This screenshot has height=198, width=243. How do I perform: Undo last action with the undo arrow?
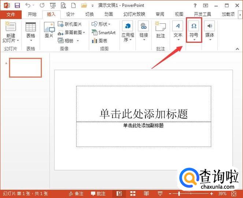tap(28, 5)
